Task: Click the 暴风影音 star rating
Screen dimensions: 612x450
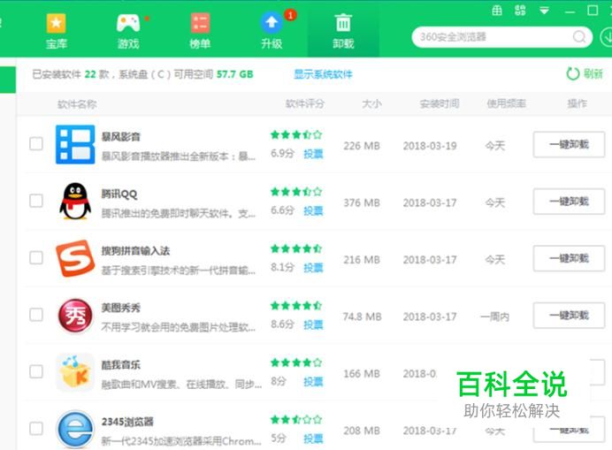Action: point(296,135)
